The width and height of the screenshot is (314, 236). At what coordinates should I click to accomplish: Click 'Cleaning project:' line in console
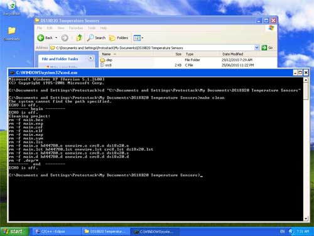tap(30, 116)
